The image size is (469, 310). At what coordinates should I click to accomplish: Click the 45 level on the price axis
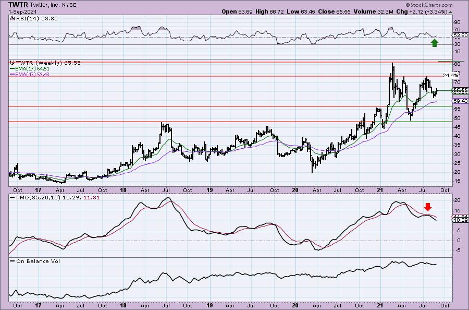457,127
